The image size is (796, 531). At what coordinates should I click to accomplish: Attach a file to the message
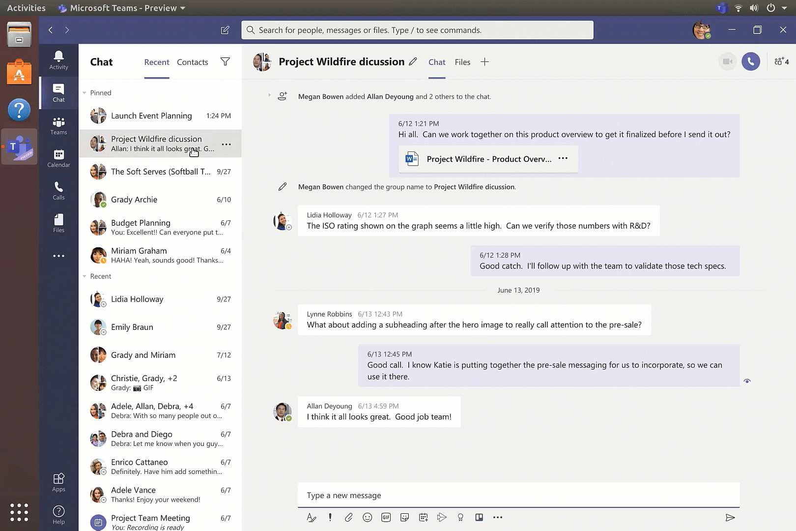coord(348,517)
